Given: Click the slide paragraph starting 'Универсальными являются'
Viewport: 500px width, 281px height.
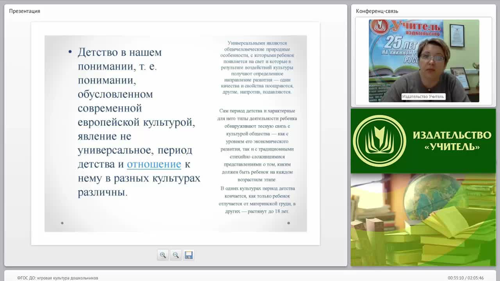Looking at the screenshot, I should click(x=257, y=68).
